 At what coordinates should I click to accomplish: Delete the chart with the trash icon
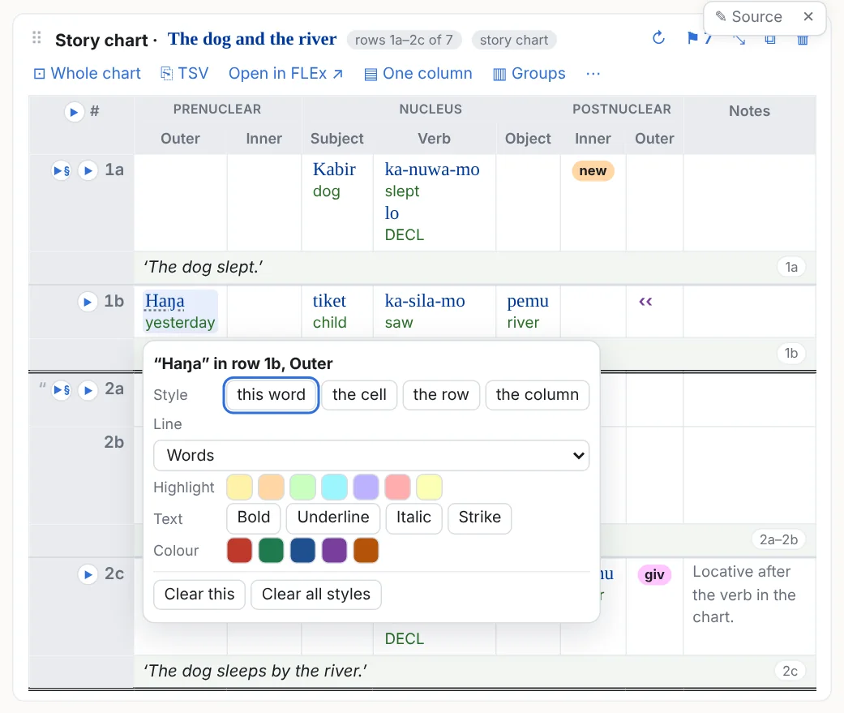(x=803, y=39)
